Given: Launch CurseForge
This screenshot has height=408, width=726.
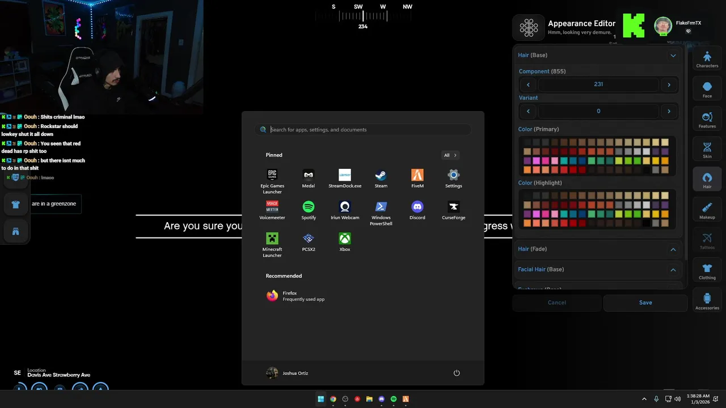Looking at the screenshot, I should 454,210.
